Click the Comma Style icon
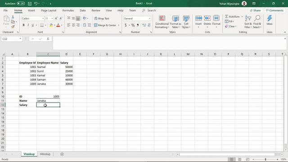The height and width of the screenshot is (162, 288). point(138,25)
